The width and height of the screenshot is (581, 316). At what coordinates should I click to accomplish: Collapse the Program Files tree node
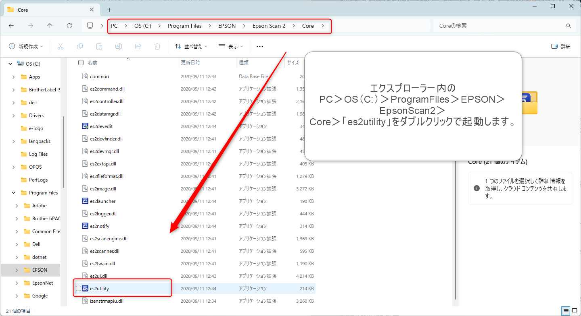(x=14, y=193)
